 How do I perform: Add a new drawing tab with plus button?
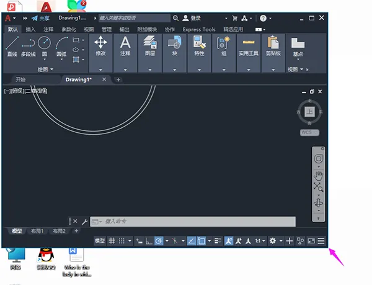pyautogui.click(x=118, y=80)
